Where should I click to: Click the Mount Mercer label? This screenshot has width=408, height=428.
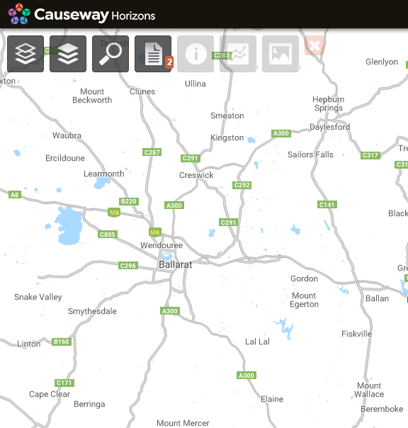183,423
